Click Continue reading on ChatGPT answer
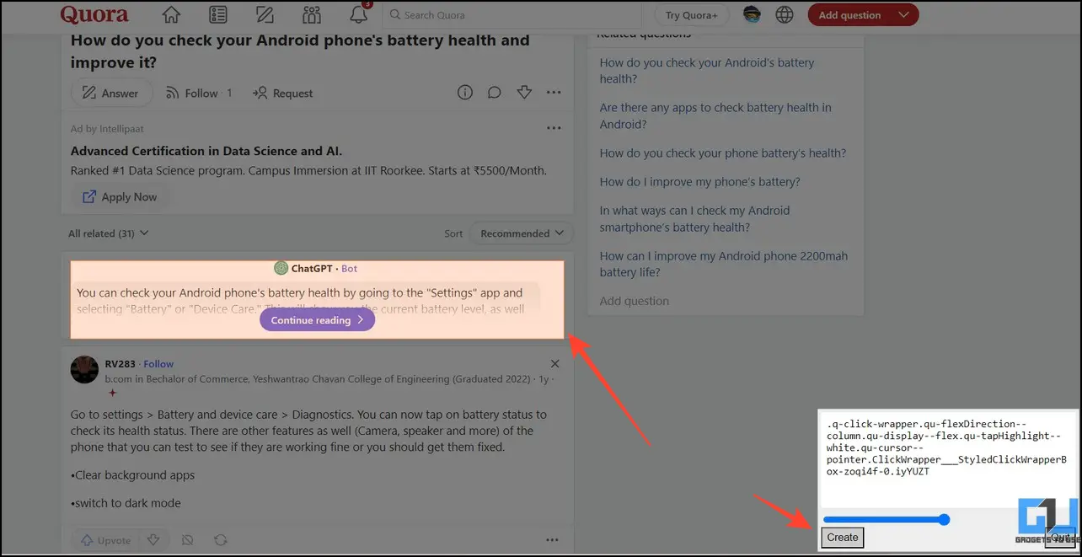The height and width of the screenshot is (557, 1082). click(x=317, y=320)
